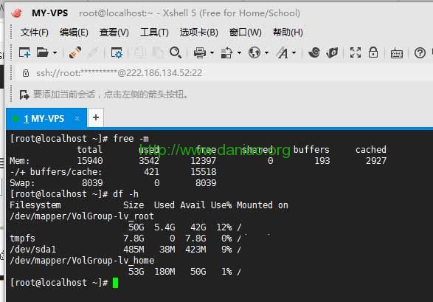Screen dimensions: 433x302
Task: Click the Encoding globe icon
Action: click(254, 52)
